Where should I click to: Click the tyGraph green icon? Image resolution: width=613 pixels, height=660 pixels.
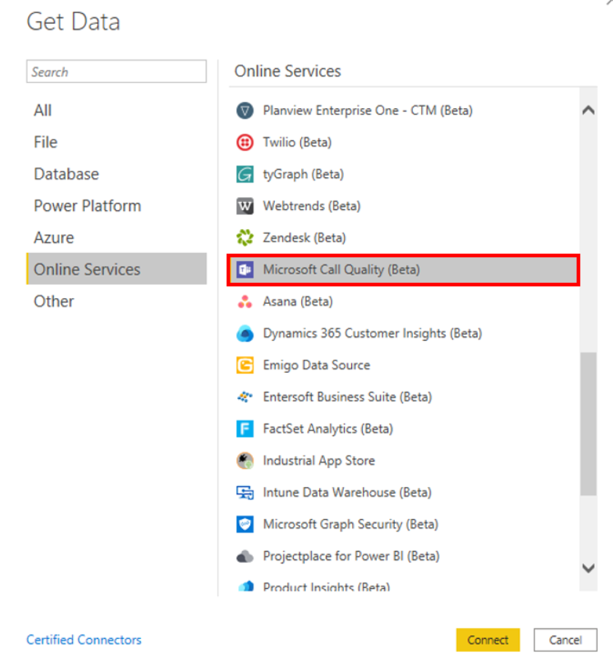coord(244,174)
